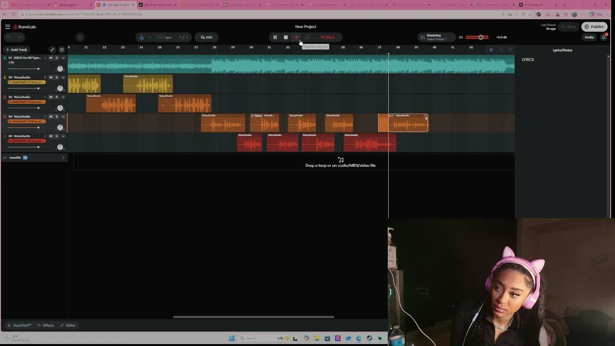Publish the project

point(594,27)
